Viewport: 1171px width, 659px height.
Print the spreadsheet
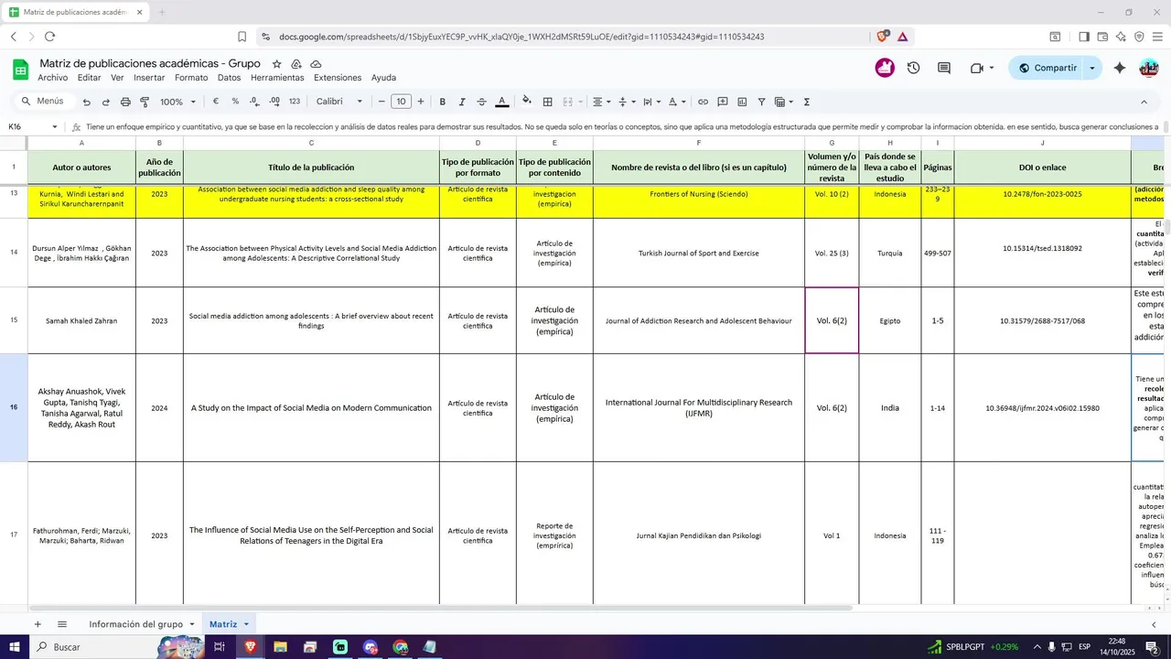tap(125, 102)
